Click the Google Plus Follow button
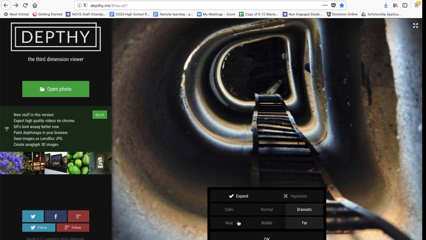This screenshot has height=240, width=426. 73,227
